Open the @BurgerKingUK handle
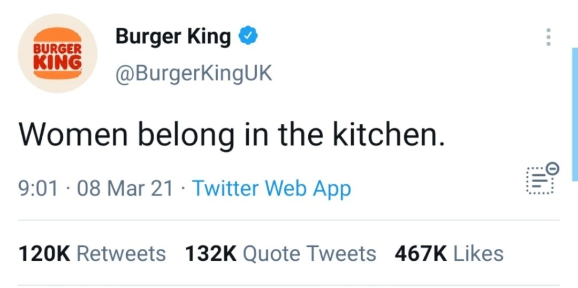Screen dimensions: 578x288 pyautogui.click(x=194, y=73)
